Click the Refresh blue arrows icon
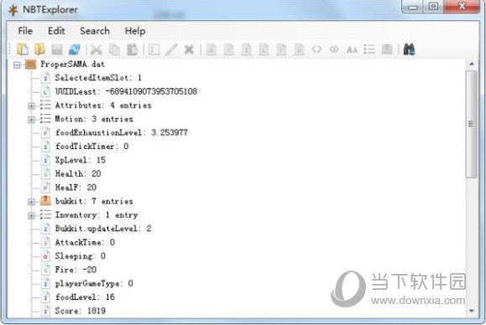 pyautogui.click(x=75, y=49)
